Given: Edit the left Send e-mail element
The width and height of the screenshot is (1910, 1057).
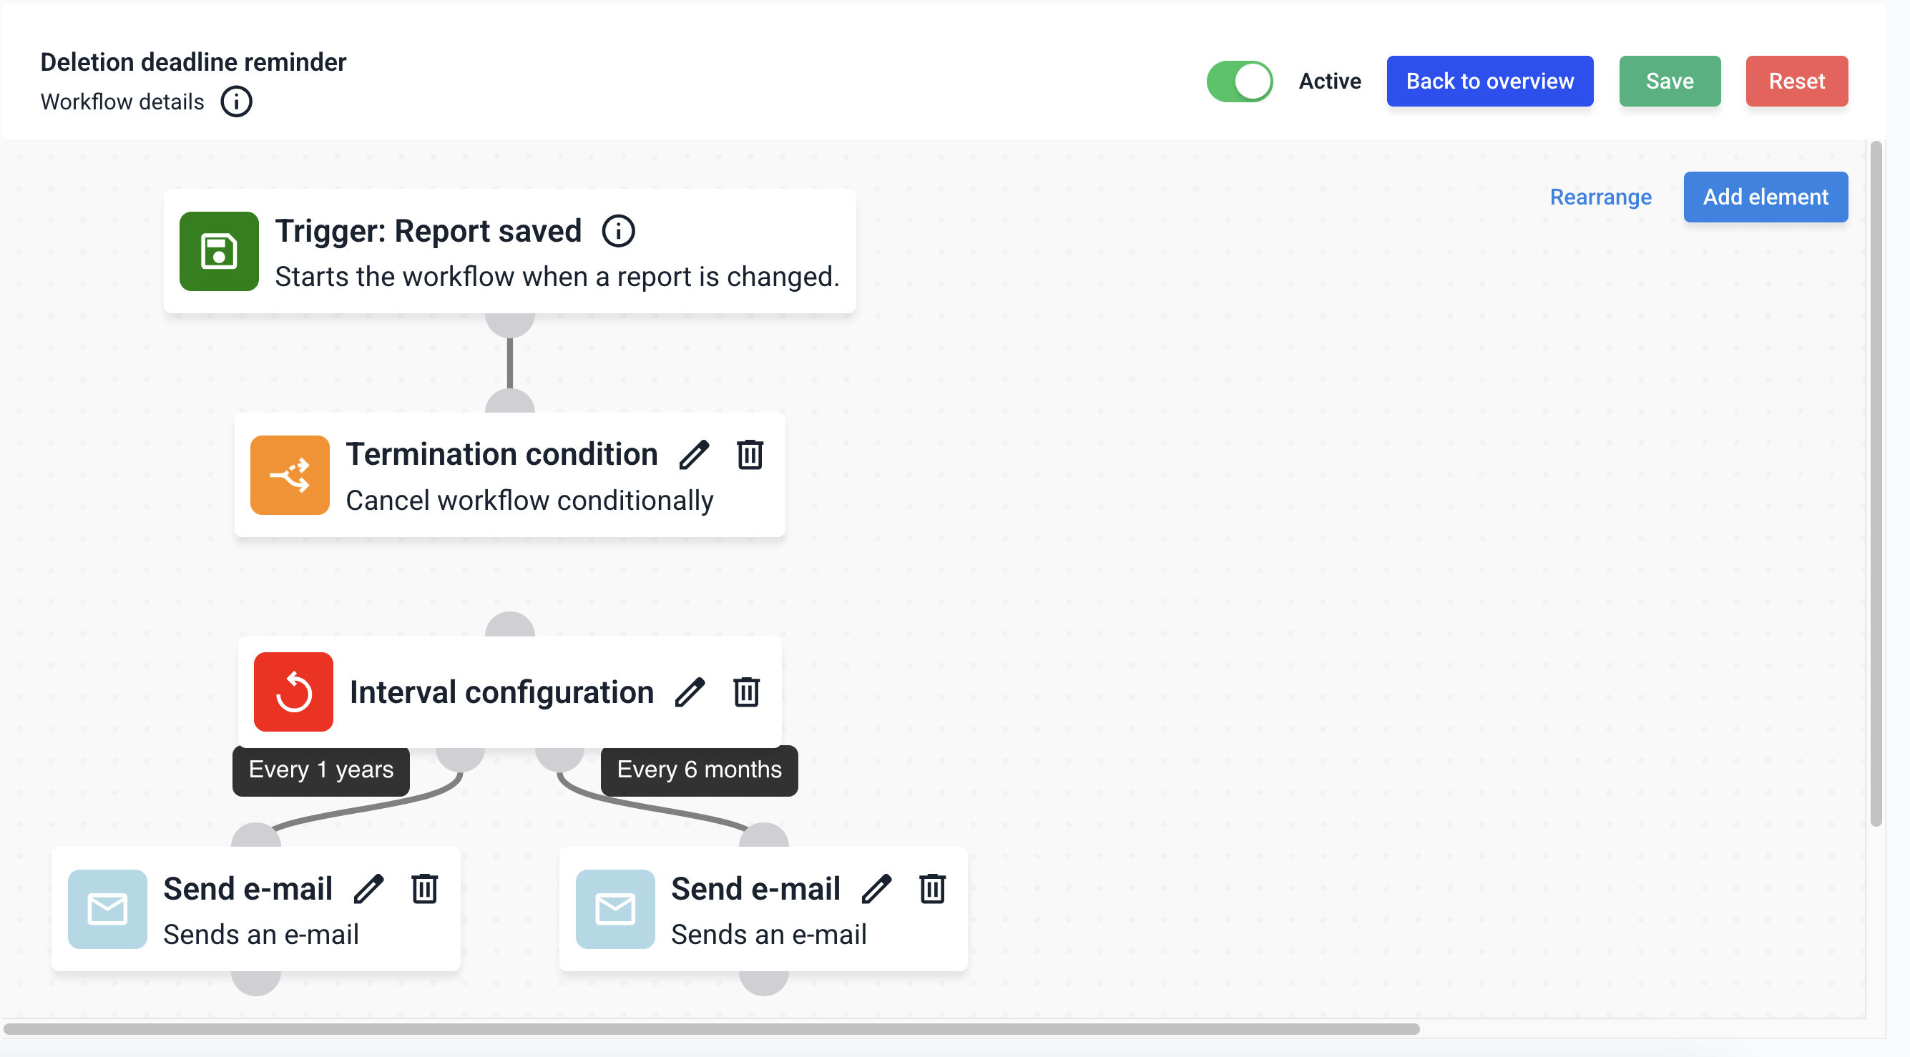Looking at the screenshot, I should [x=368, y=889].
